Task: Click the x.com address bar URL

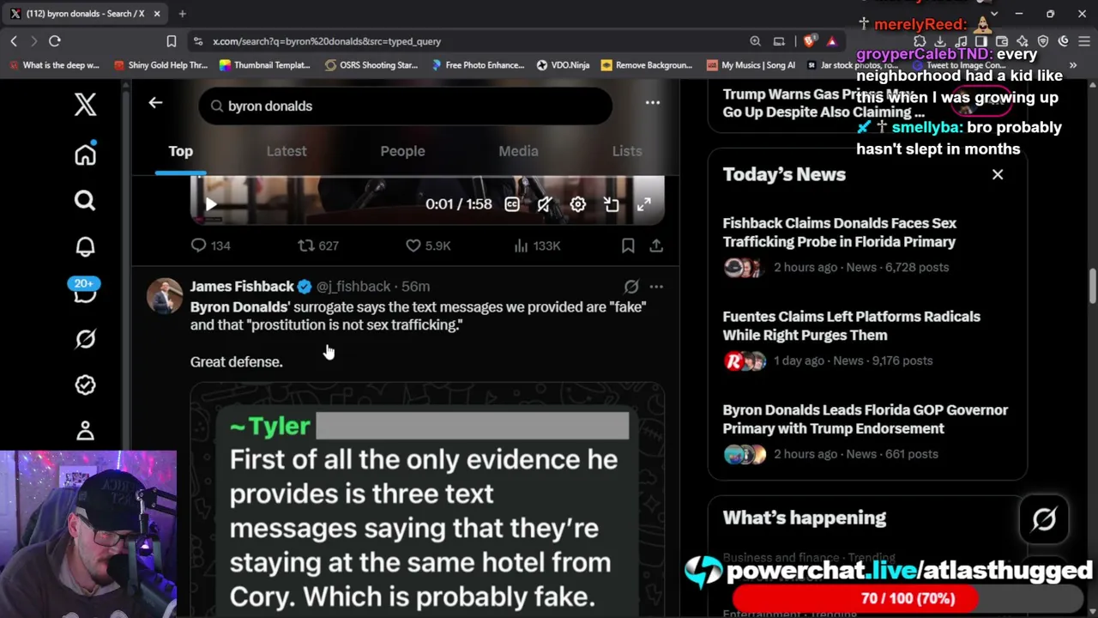Action: click(327, 41)
